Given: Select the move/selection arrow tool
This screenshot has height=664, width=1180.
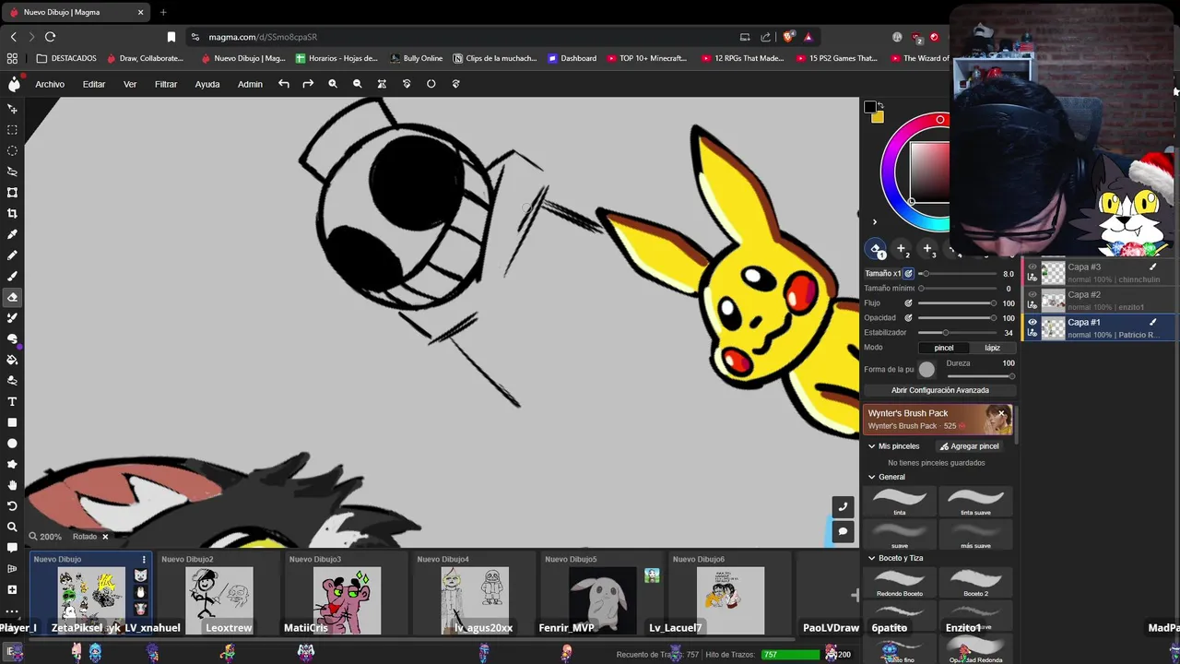Looking at the screenshot, I should coord(12,109).
